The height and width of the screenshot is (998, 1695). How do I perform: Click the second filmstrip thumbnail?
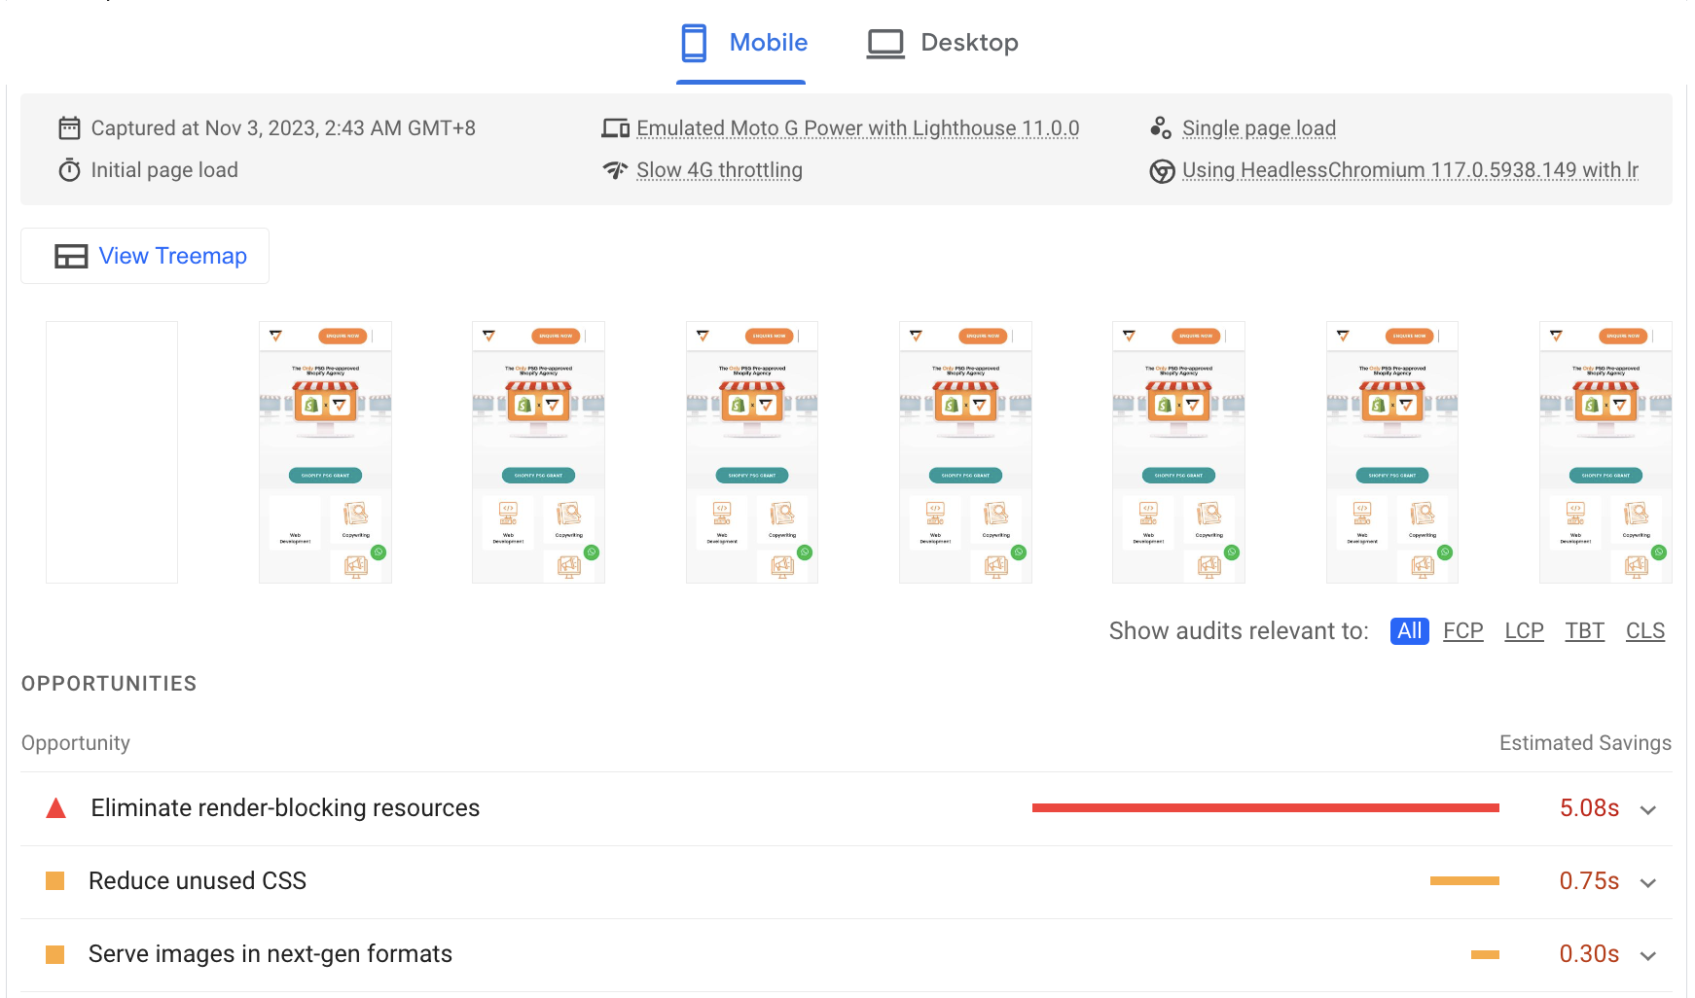tap(325, 452)
